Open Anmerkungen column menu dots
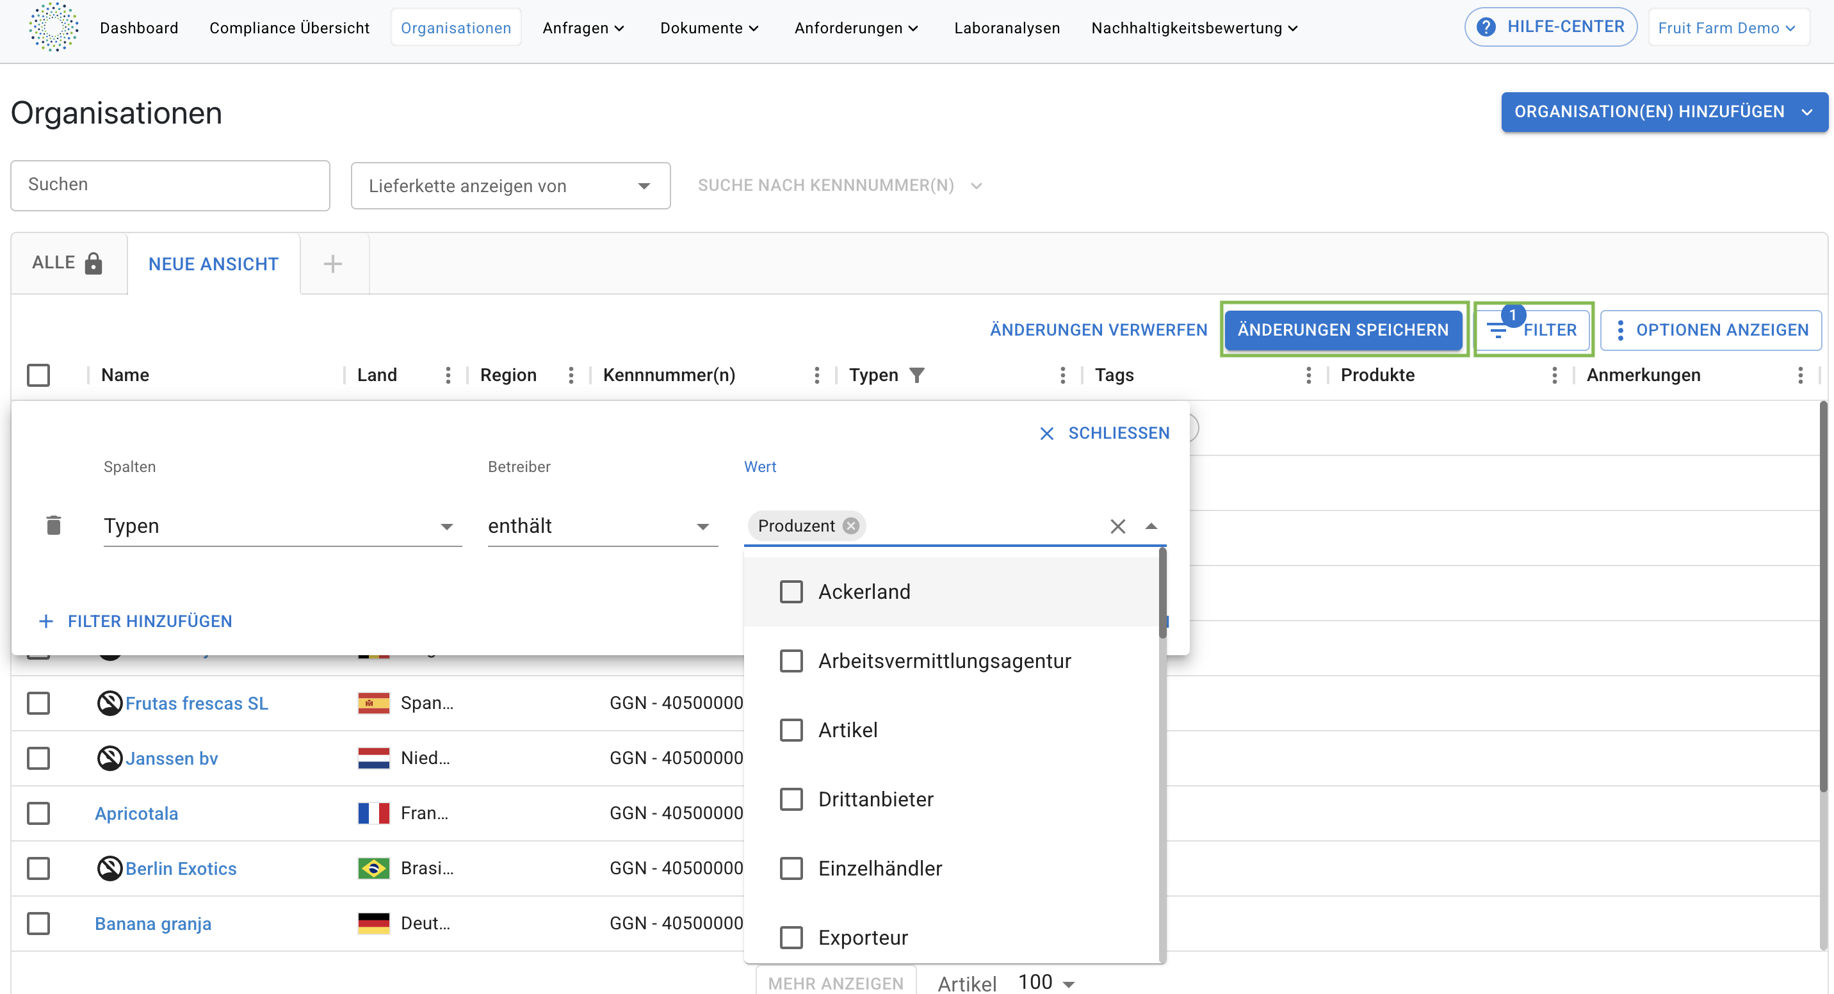Screen dimensions: 1834x994 (x=1801, y=375)
